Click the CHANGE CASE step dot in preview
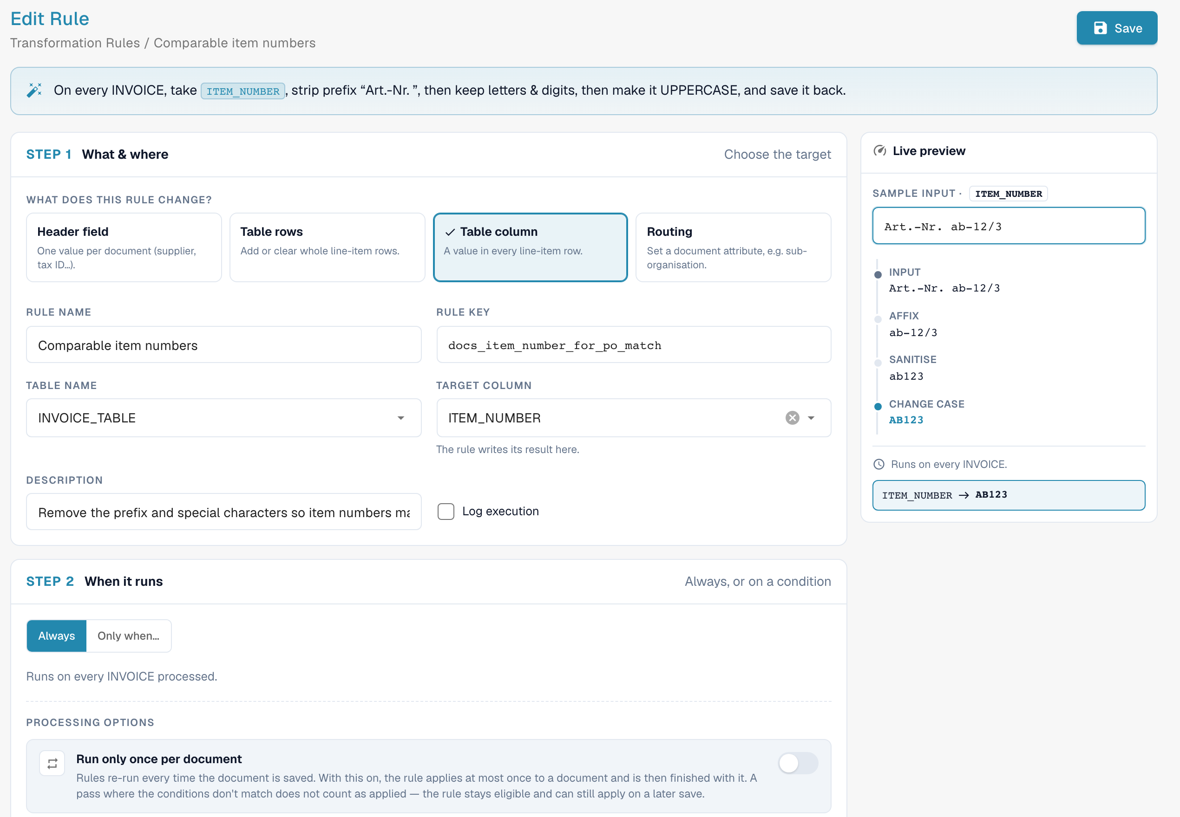This screenshot has width=1180, height=817. pos(878,407)
